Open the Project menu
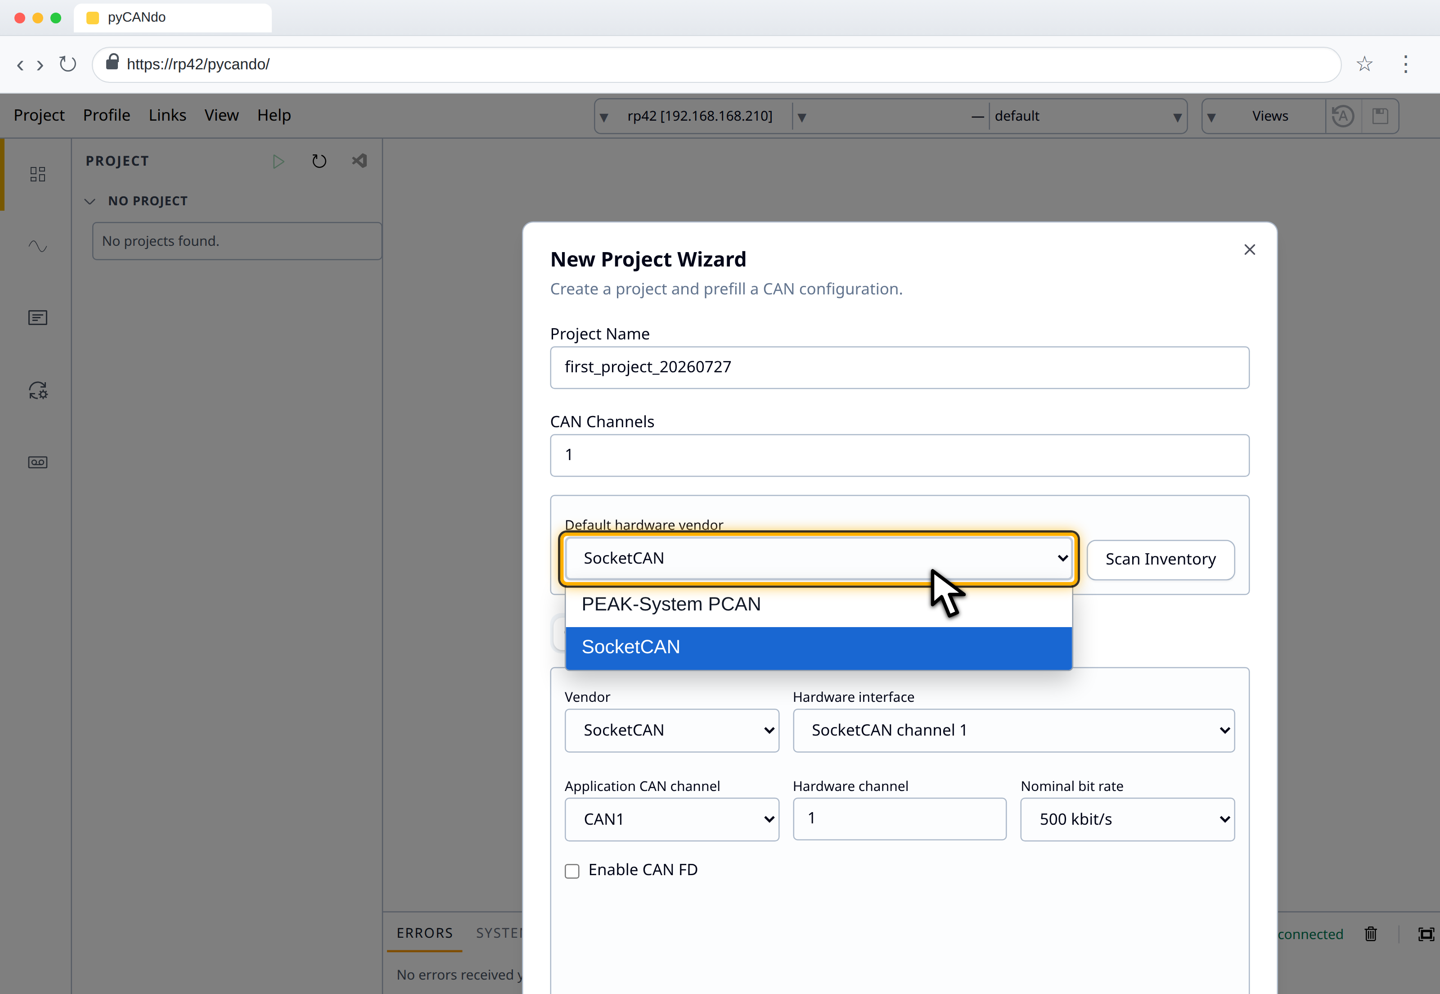This screenshot has width=1440, height=994. (39, 116)
